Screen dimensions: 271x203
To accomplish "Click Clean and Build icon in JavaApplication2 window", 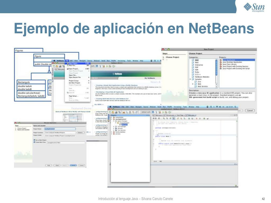I will pos(160,112).
